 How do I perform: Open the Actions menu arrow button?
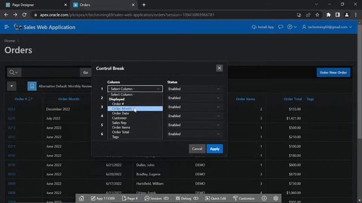[11, 86]
